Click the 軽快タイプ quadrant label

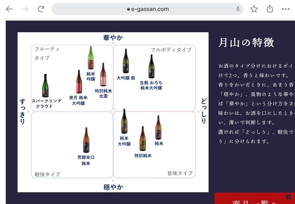coord(47,174)
